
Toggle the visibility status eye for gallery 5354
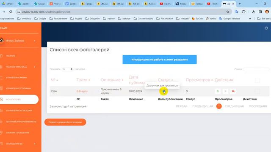[x=164, y=91]
